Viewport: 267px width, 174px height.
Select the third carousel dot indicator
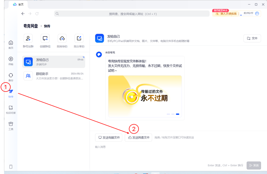(178, 114)
